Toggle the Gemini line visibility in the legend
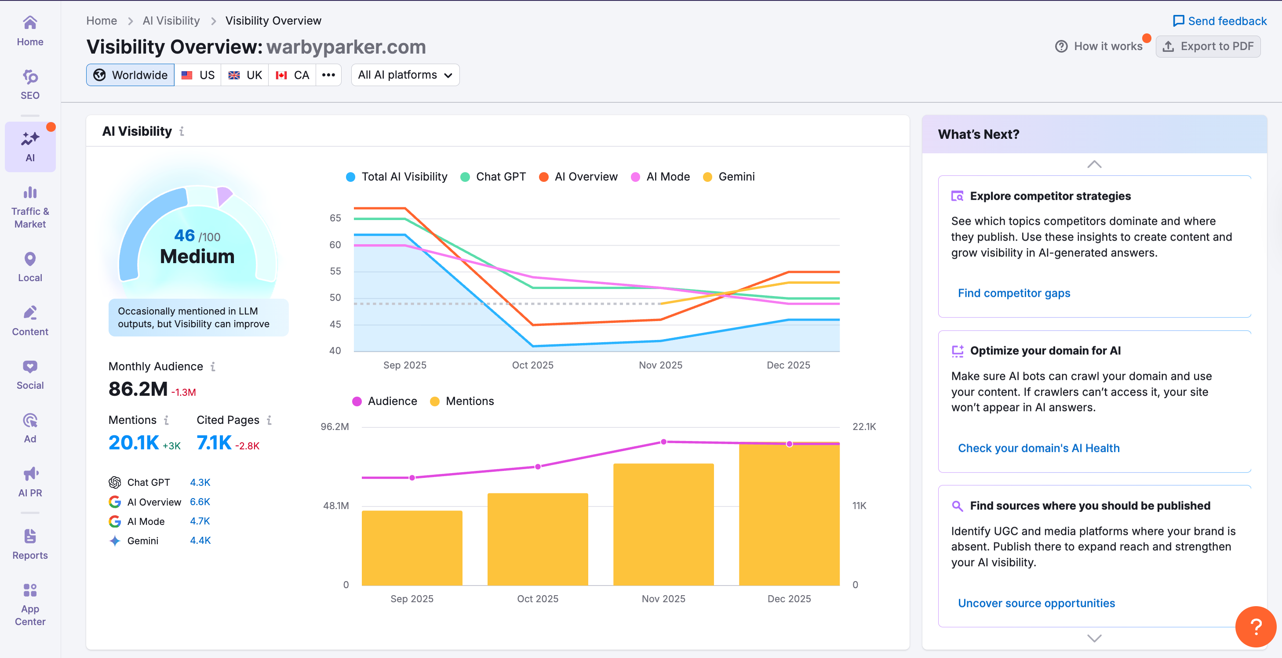This screenshot has height=658, width=1282. point(729,177)
